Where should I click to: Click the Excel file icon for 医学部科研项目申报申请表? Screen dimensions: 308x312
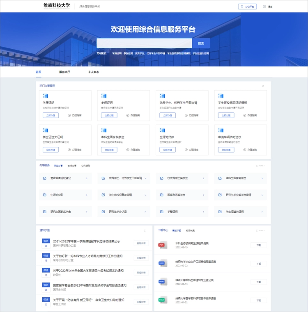(162, 300)
